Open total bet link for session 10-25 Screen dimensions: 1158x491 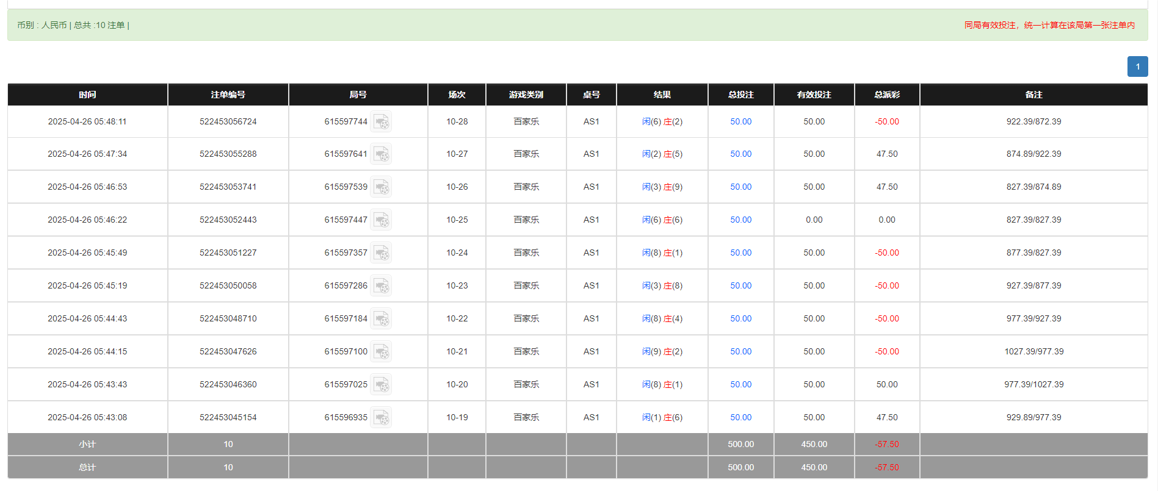[740, 220]
